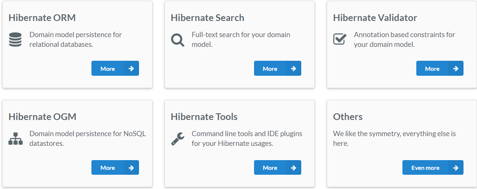Click the arrow on Hibernate ORM More button
477x189 pixels.
coord(131,69)
